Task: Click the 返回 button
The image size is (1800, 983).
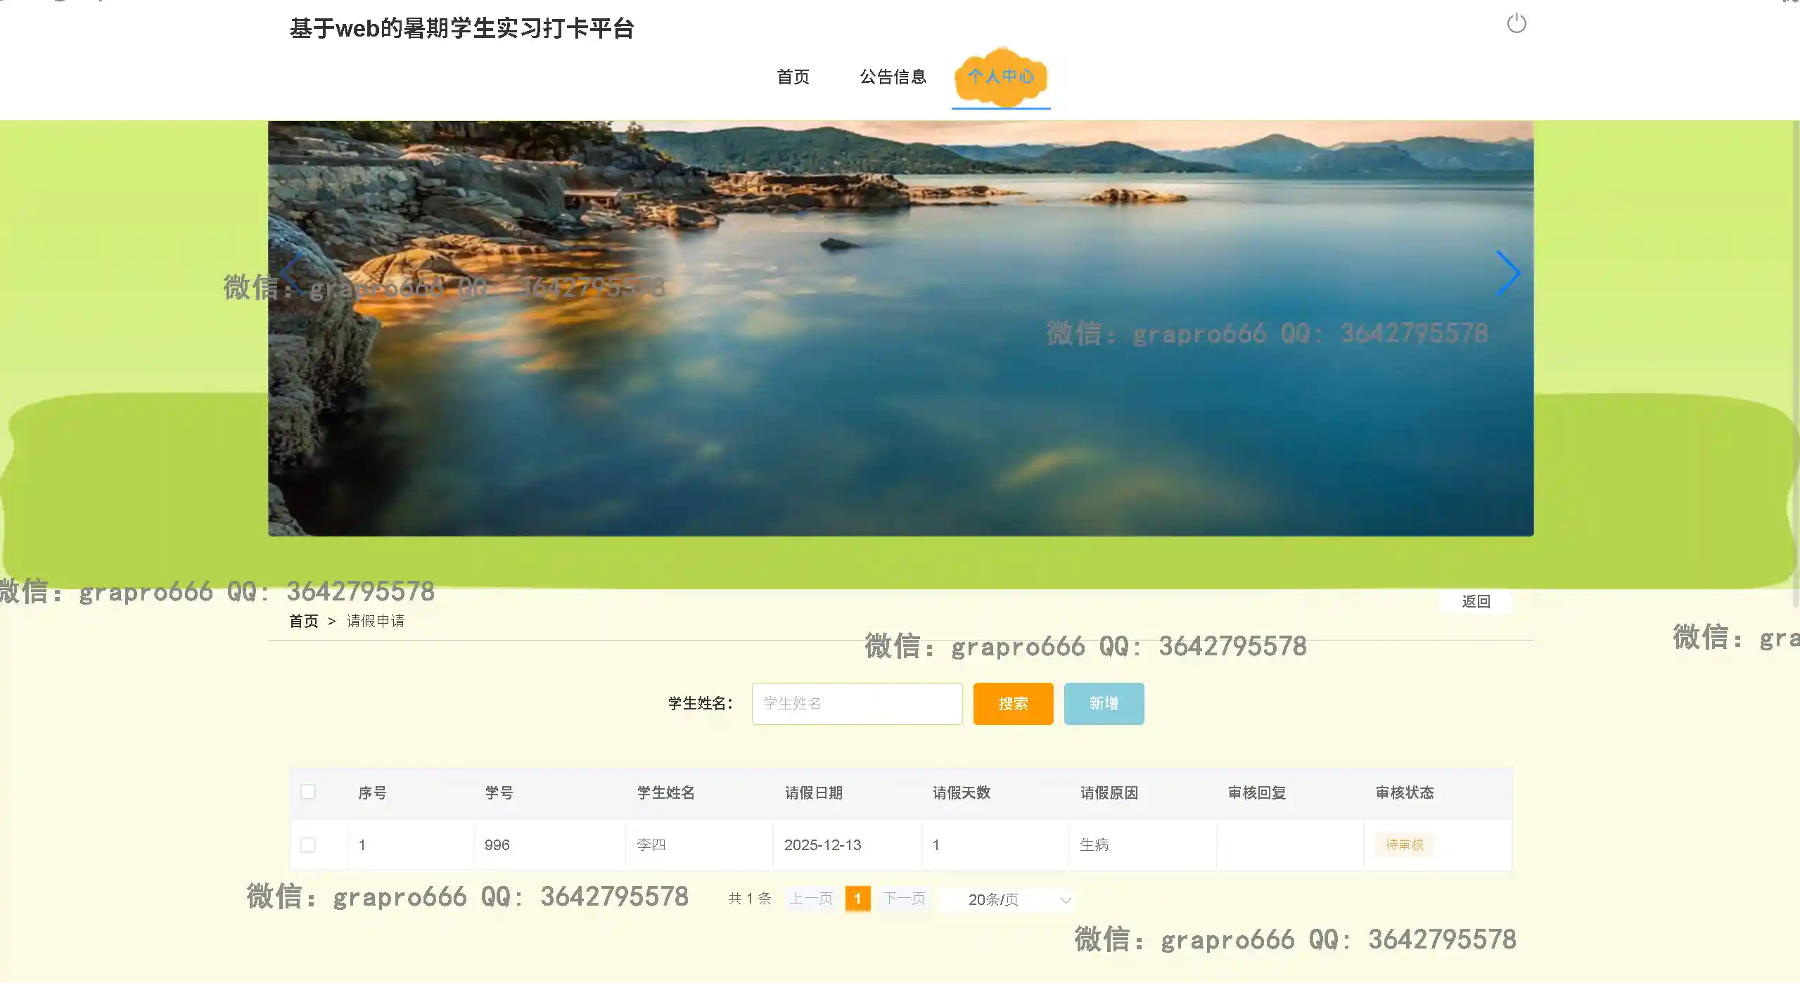Action: 1476,601
